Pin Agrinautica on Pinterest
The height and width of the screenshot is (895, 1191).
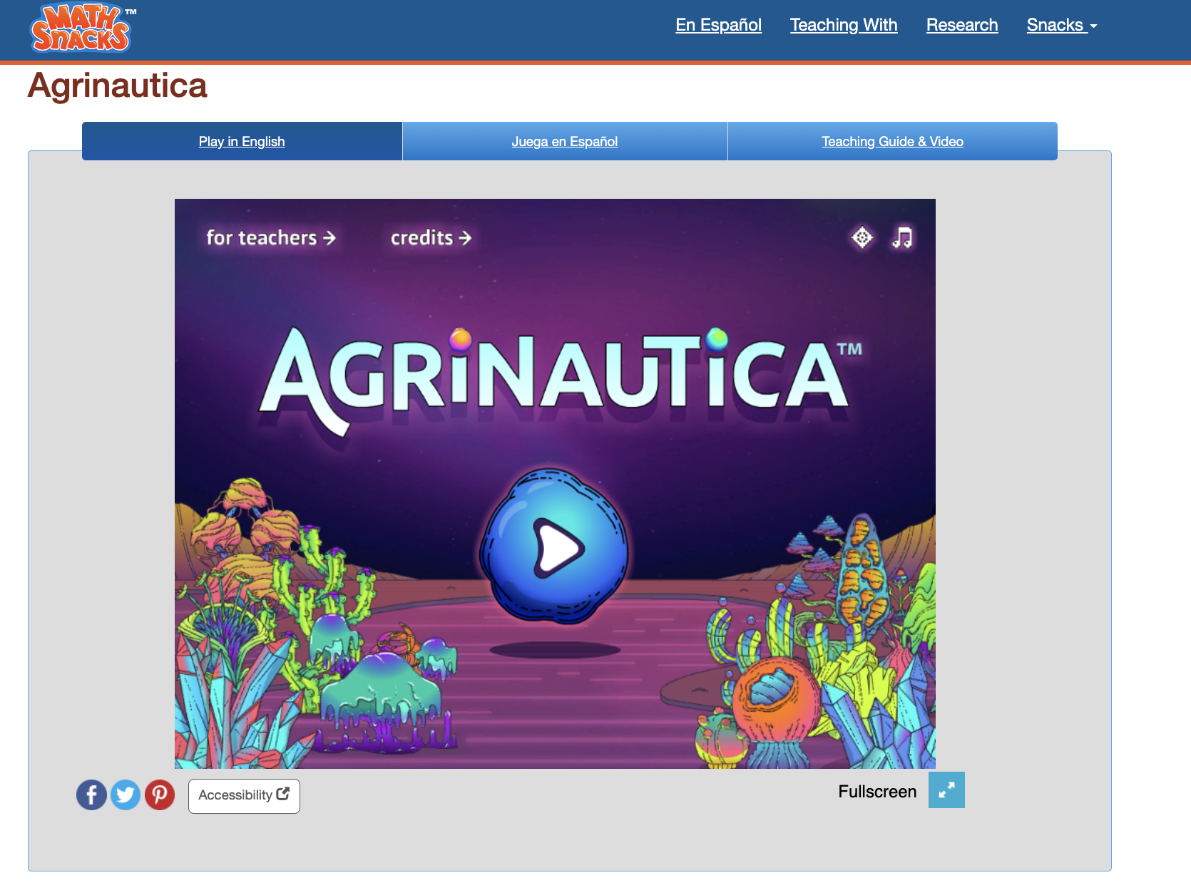160,795
